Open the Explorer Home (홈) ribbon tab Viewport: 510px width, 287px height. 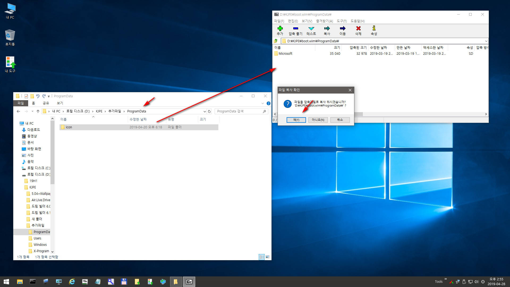33,103
